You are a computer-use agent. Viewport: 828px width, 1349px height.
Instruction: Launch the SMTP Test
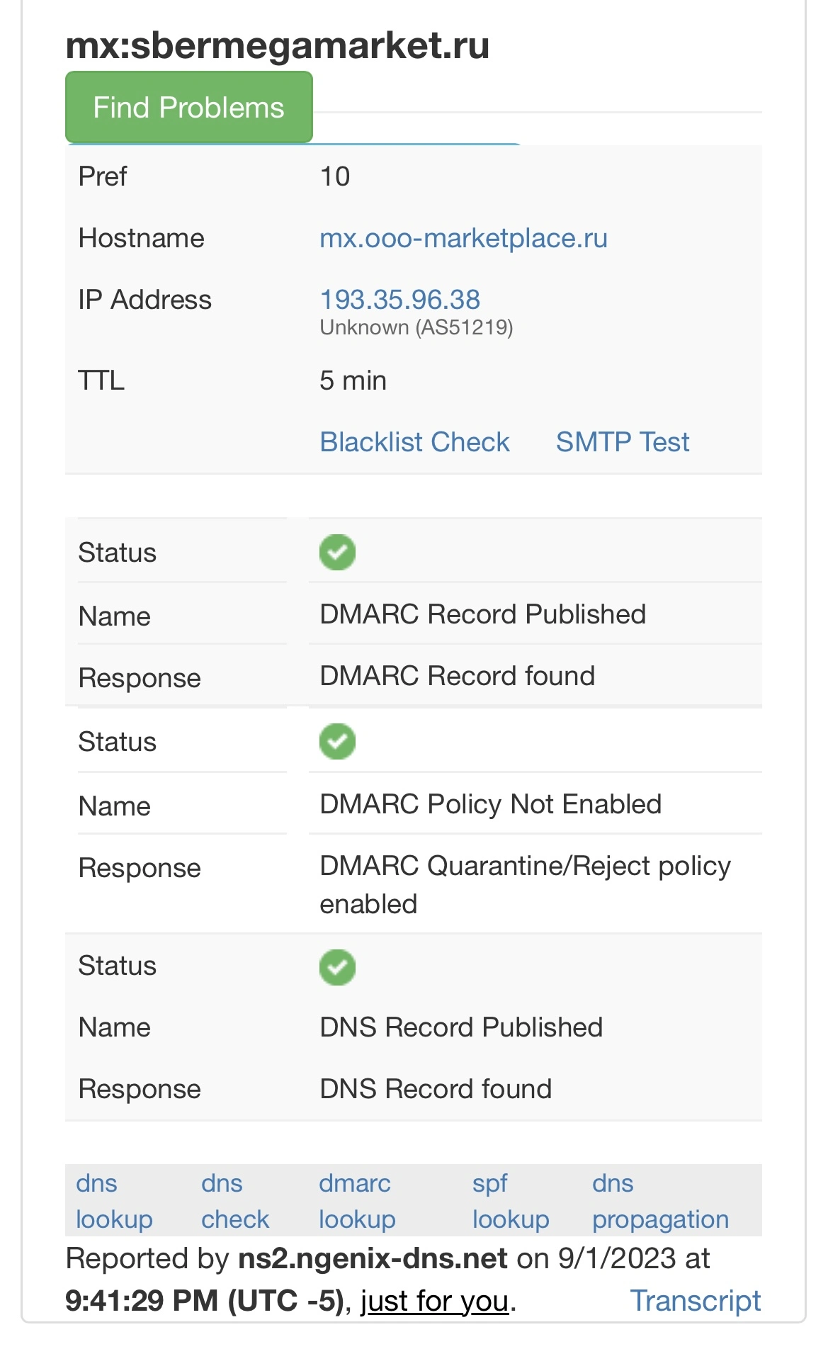tap(622, 442)
